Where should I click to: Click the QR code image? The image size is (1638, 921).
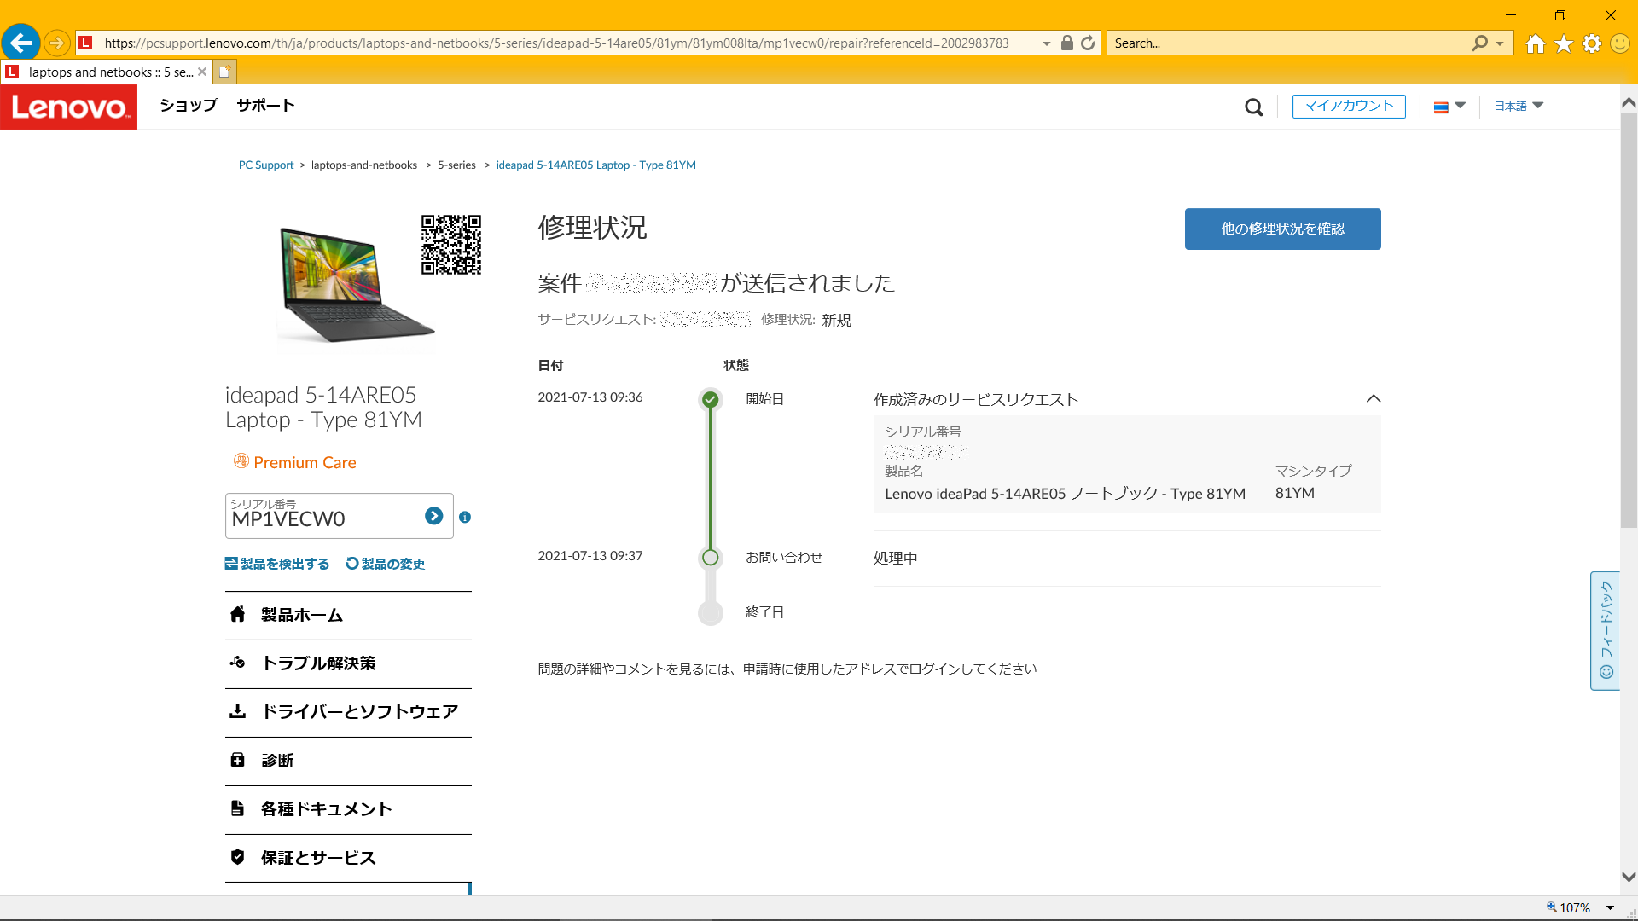[x=451, y=245]
